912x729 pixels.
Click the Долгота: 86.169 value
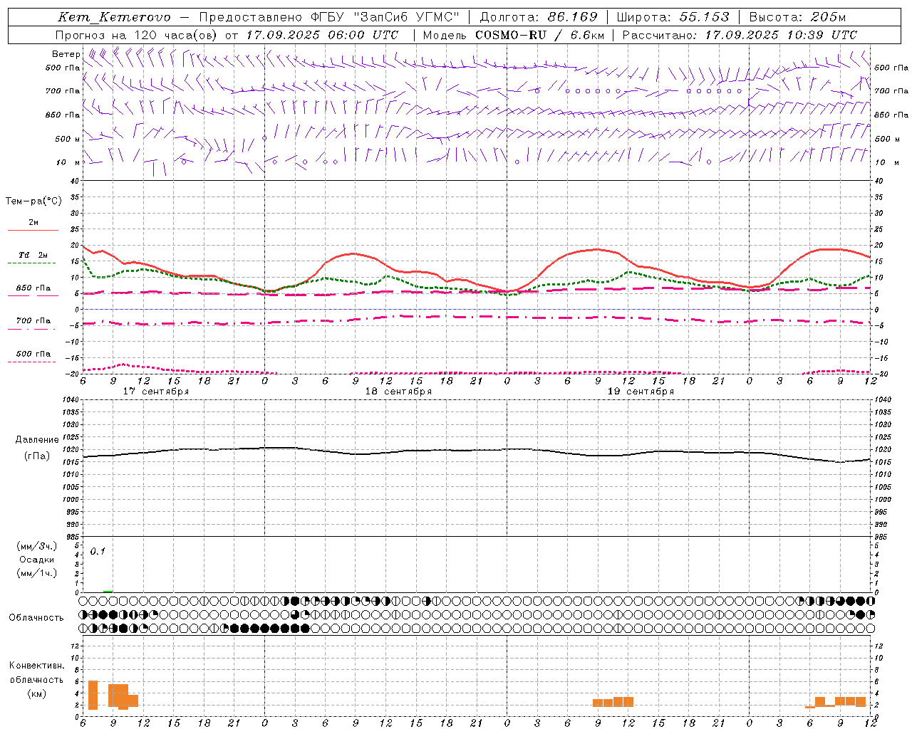pos(539,17)
